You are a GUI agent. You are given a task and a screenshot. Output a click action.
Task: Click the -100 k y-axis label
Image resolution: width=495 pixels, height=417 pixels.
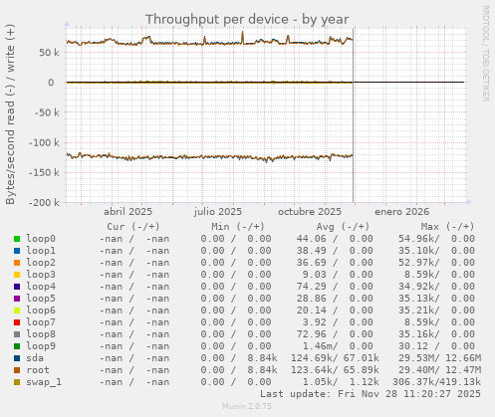point(44,142)
